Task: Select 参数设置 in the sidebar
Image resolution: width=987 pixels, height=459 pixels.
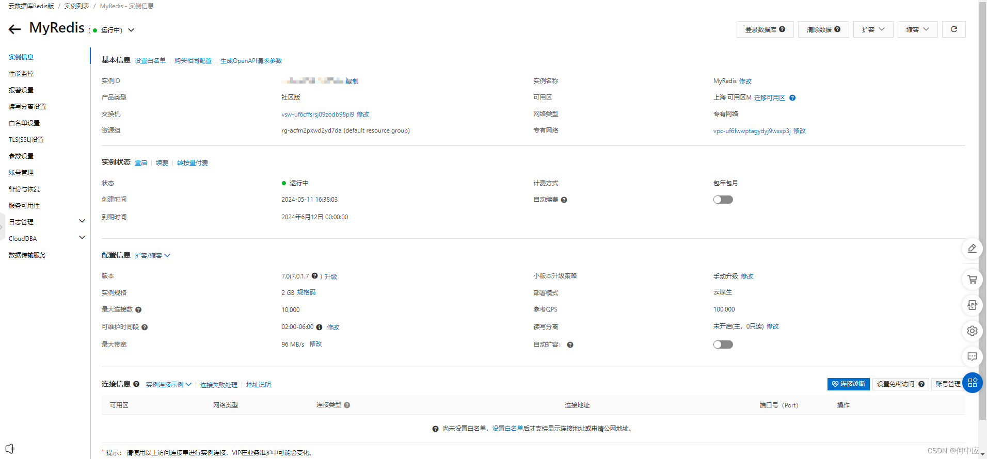Action: [21, 156]
